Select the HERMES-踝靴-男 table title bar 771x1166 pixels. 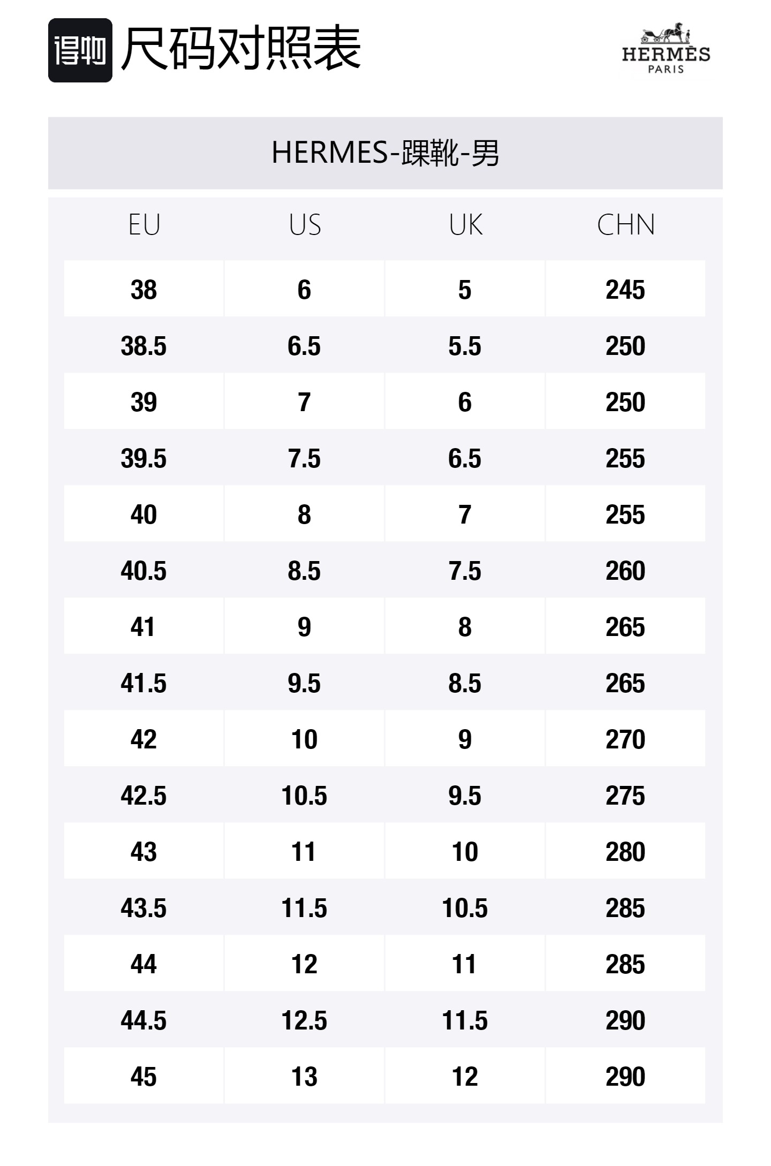click(385, 153)
